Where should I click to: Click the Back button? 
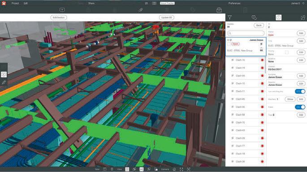pos(259,26)
